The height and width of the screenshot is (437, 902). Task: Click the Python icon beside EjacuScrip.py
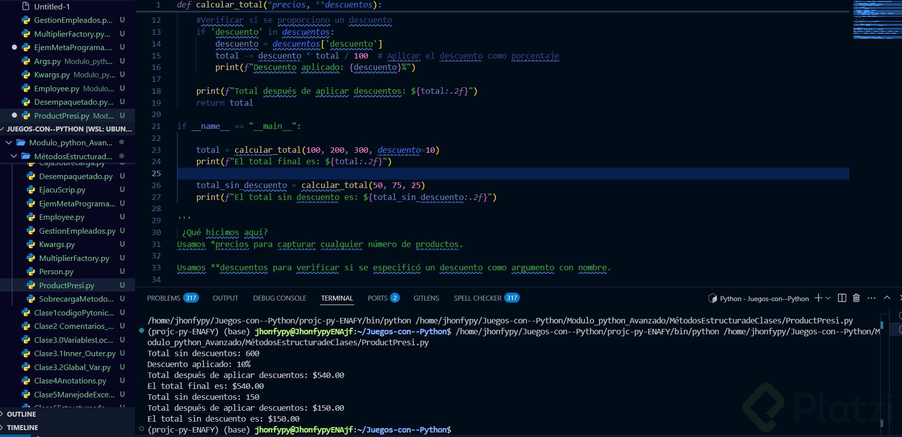click(x=31, y=190)
